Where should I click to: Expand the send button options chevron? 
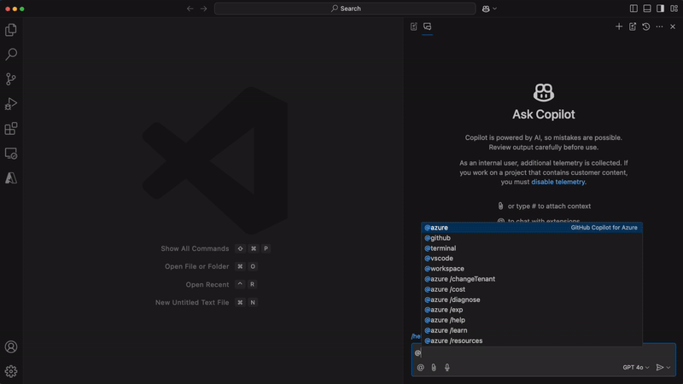(668, 368)
